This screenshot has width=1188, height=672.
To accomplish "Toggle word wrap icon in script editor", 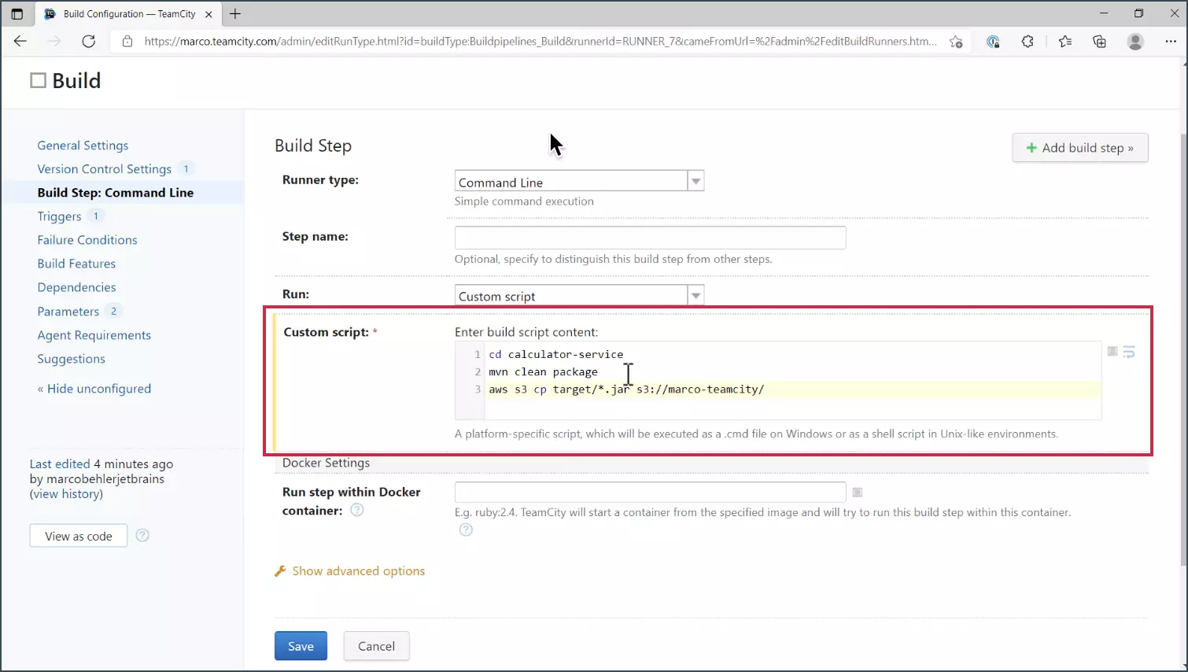I will pos(1129,352).
